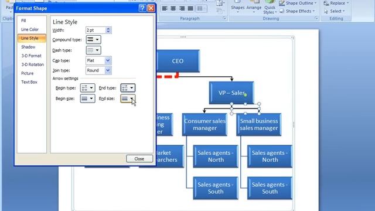Select the VP – Sales box
Image resolution: width=375 pixels, height=211 pixels.
[231, 93]
